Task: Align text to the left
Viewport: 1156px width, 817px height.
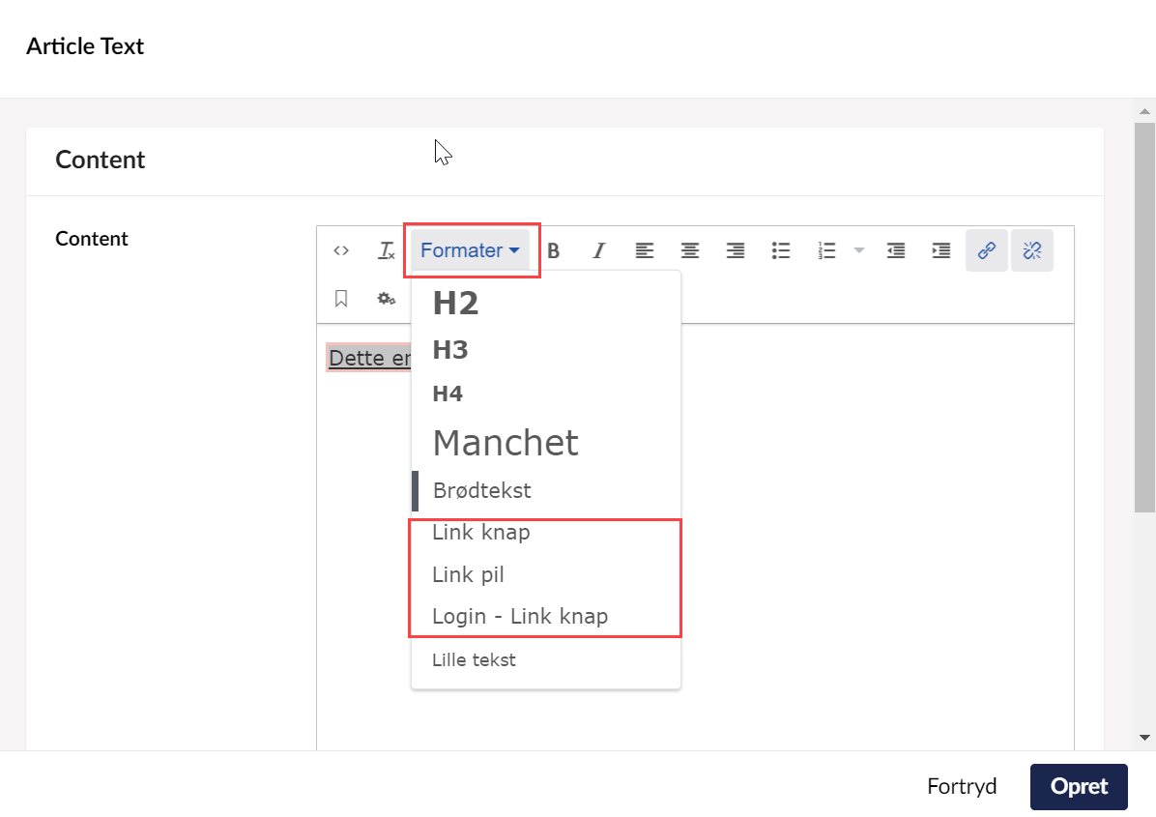Action: [644, 250]
